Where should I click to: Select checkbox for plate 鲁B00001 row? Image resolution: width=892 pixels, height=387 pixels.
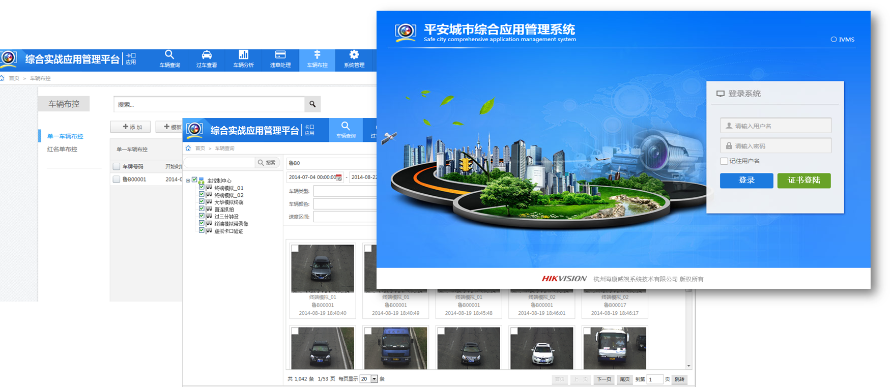pyautogui.click(x=117, y=180)
